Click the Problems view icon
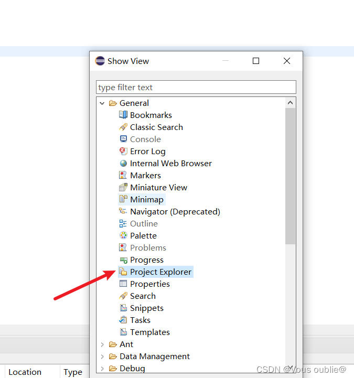354x378 pixels. pyautogui.click(x=123, y=247)
